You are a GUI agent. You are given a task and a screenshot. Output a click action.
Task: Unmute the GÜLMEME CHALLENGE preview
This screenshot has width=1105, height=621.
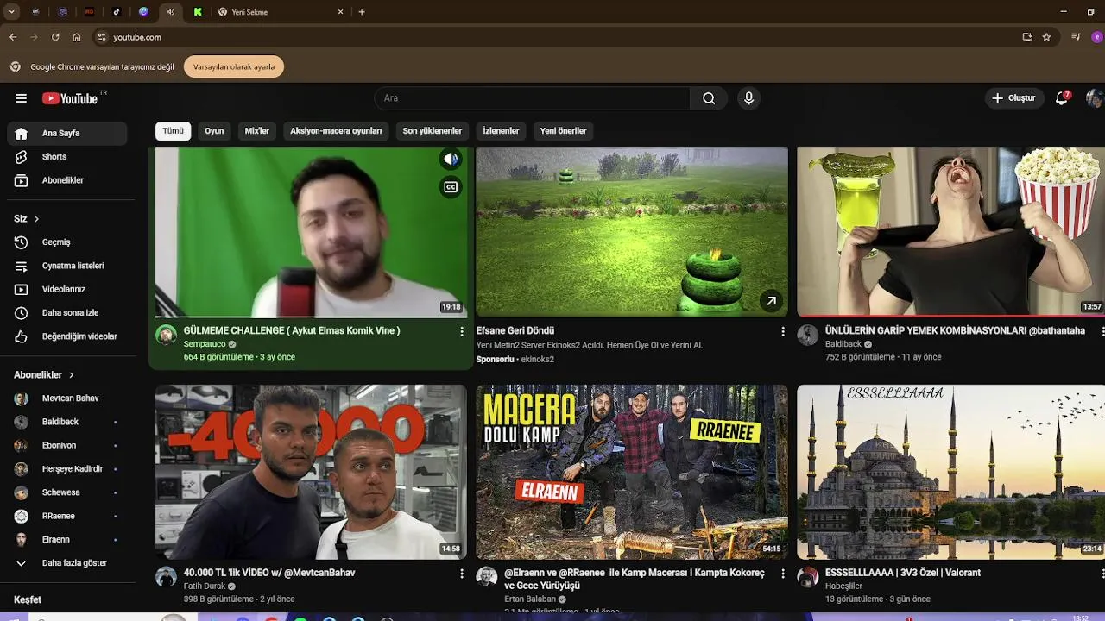click(x=451, y=159)
